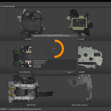Click the 'CPU' log line

tap(37, 65)
